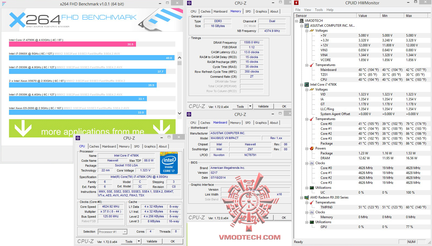Click the pink i7-4790K 30.5 result bar
The width and height of the screenshot is (432, 246).
tap(72, 44)
